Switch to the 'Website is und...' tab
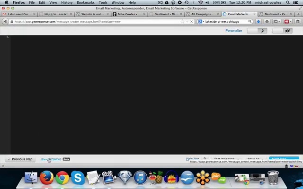Viewport: 303px width, 189px height. click(x=92, y=14)
